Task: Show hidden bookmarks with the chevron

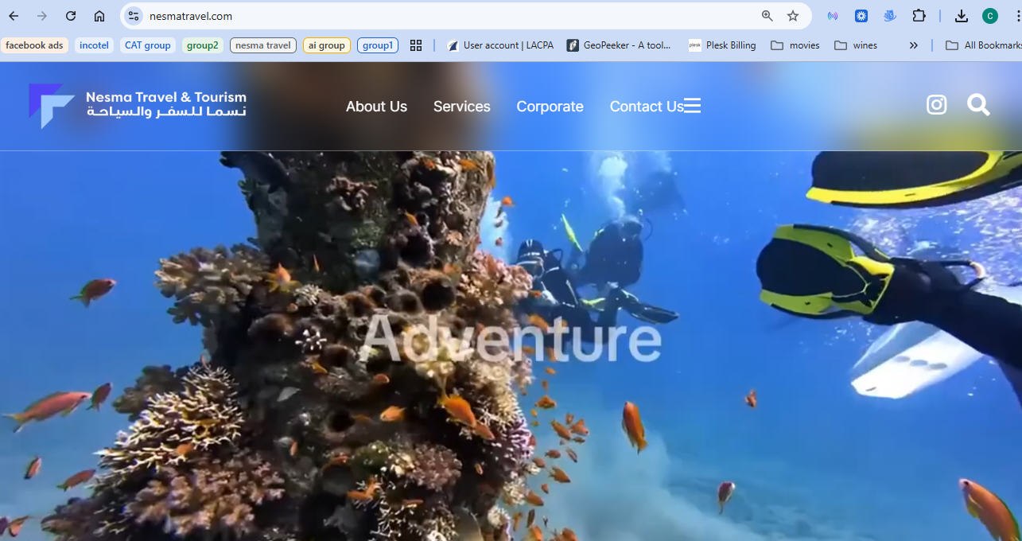Action: (x=913, y=45)
